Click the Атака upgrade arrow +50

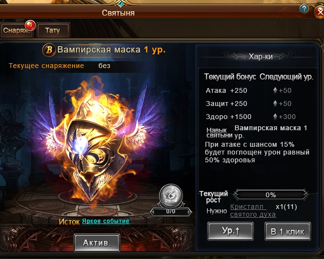(282, 90)
